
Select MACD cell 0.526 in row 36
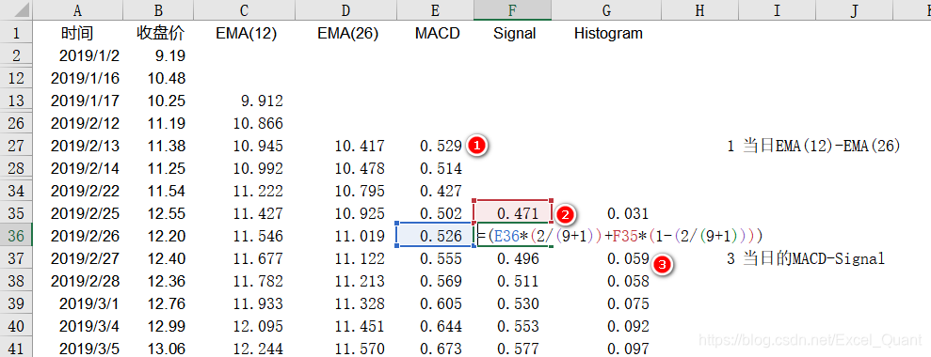point(435,236)
